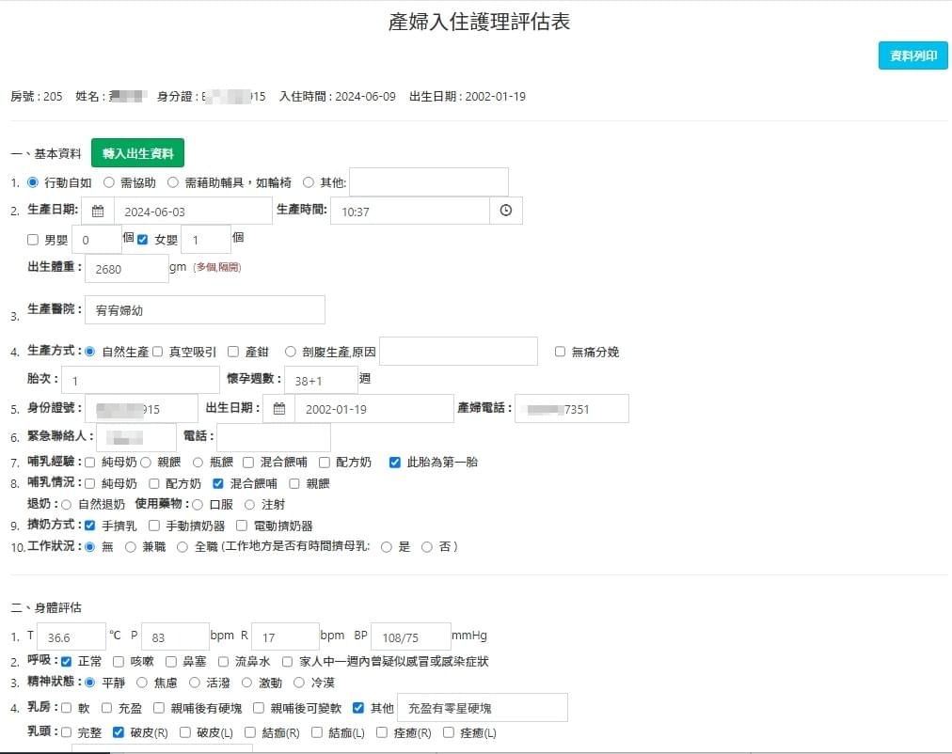The height and width of the screenshot is (754, 952).
Task: Click the green 轉入出生資料 button
Action: 137,153
